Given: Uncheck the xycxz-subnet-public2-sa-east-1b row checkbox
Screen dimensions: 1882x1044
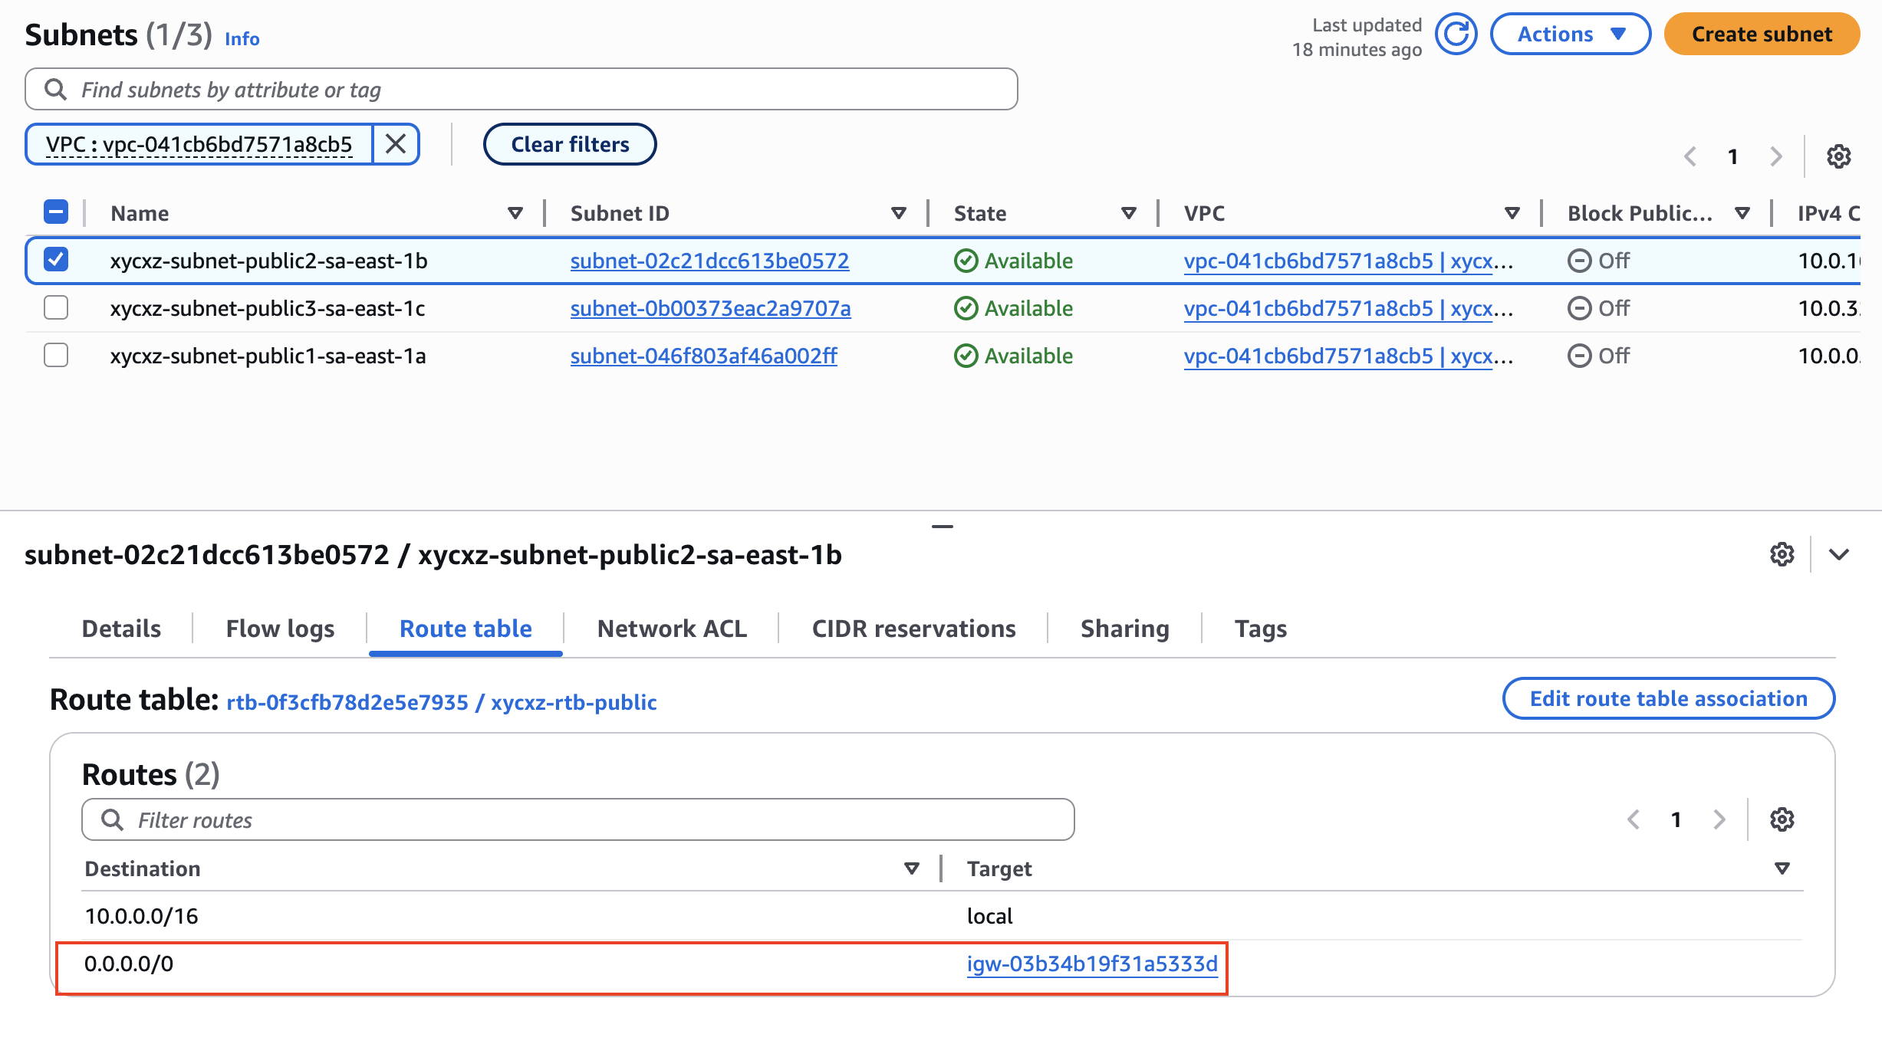Looking at the screenshot, I should click(x=56, y=260).
